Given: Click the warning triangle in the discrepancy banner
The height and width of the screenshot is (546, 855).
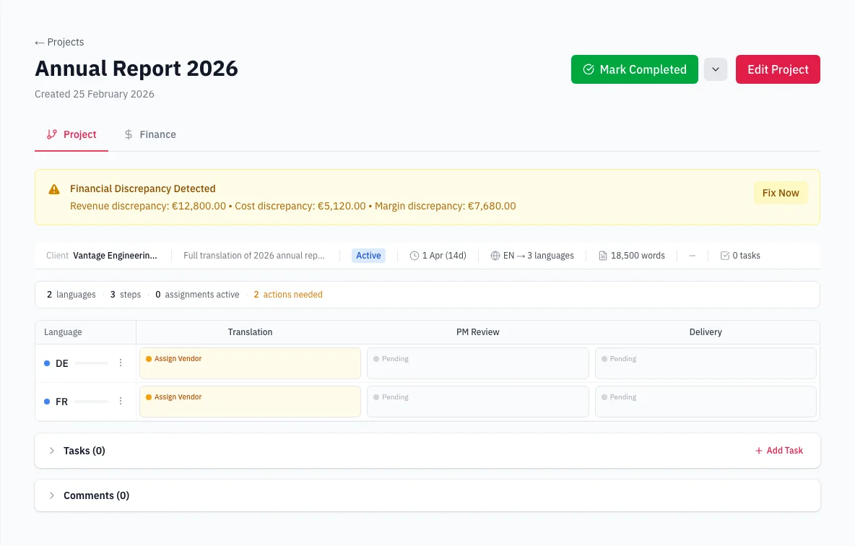Looking at the screenshot, I should click(53, 188).
